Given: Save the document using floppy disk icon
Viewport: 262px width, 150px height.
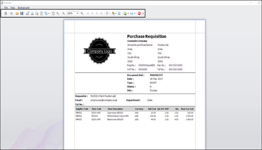Looking at the screenshot, I should tap(22, 13).
